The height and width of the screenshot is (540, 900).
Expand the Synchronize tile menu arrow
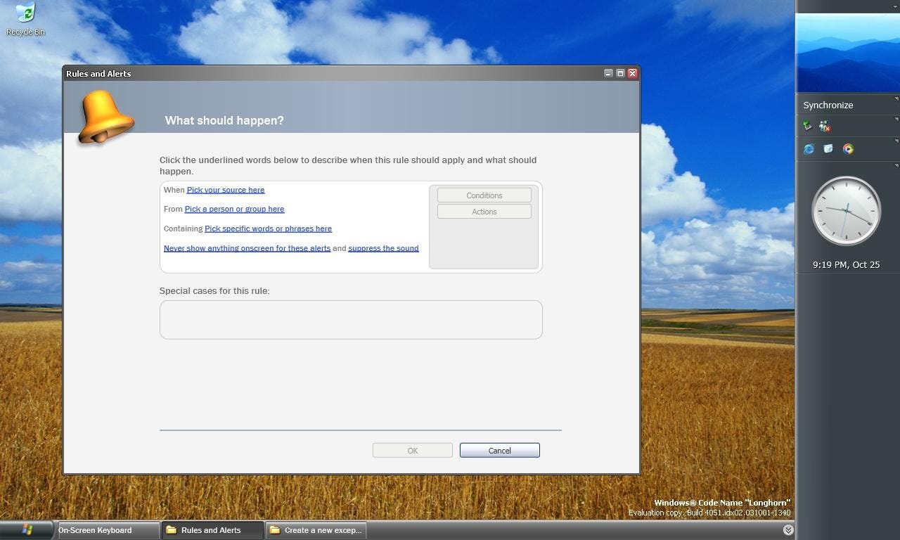pos(896,99)
